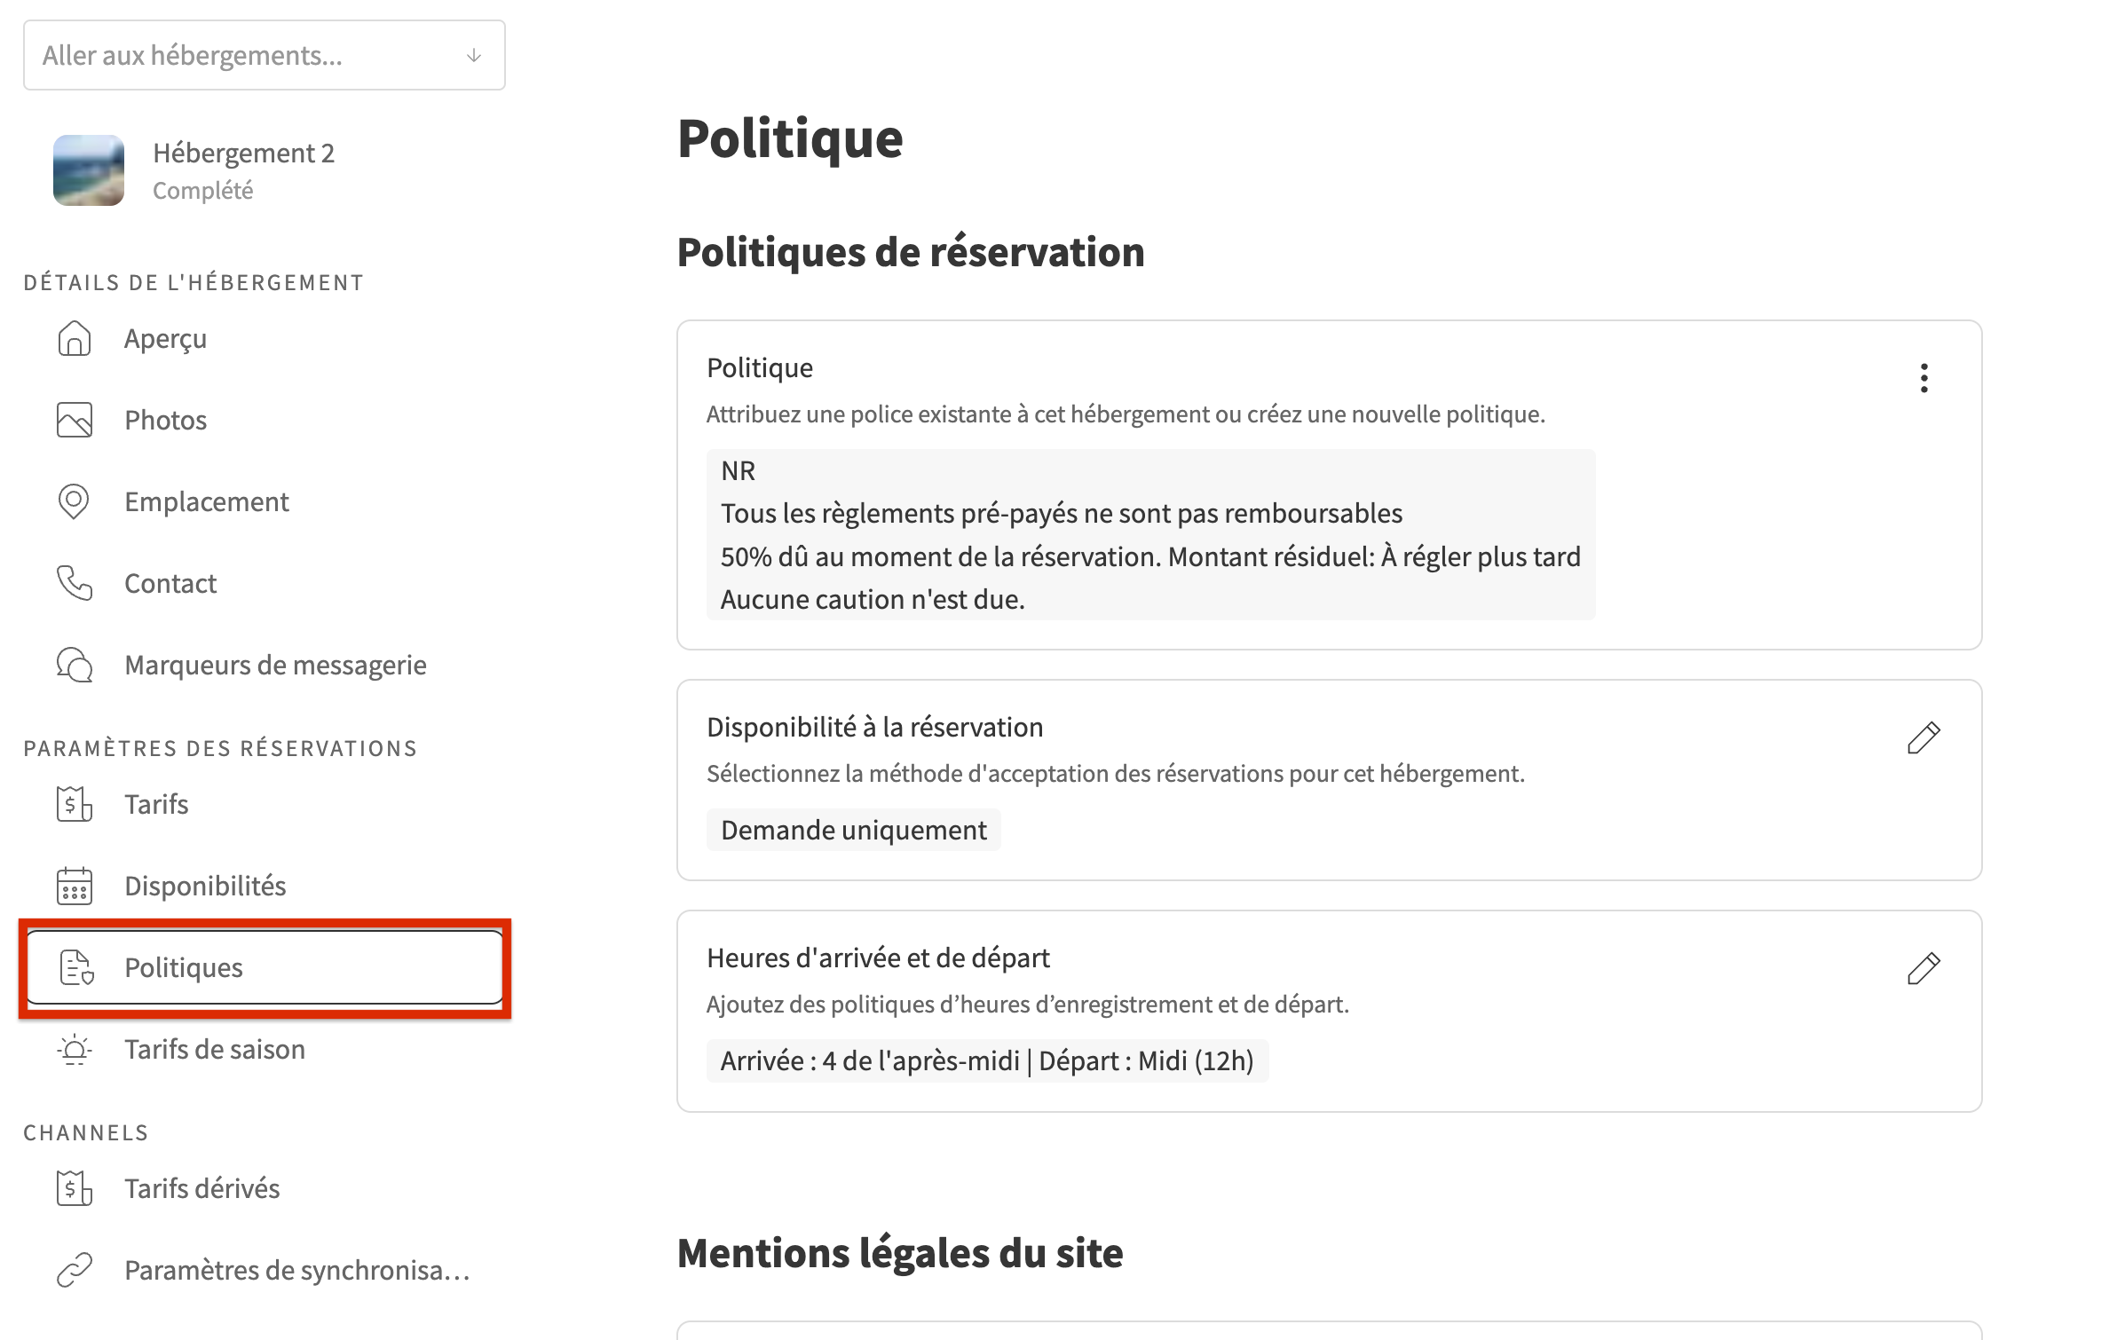Viewport: 2125px width, 1340px height.
Task: Click the Photos image icon
Action: point(75,421)
